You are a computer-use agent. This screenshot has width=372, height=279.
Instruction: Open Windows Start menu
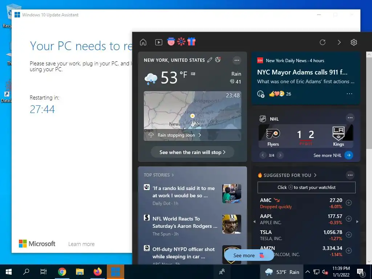coord(9,272)
